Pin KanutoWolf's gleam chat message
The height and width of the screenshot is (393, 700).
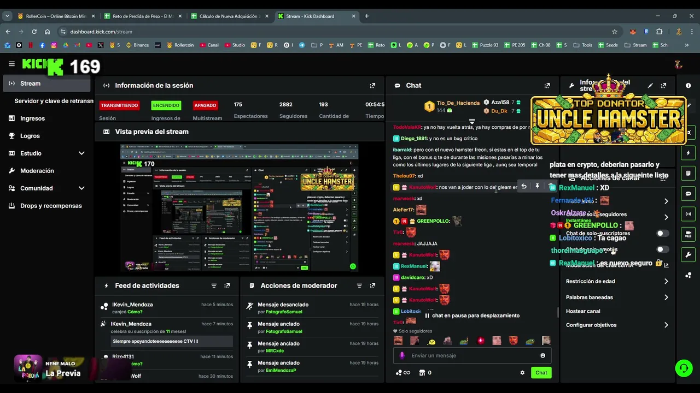537,187
